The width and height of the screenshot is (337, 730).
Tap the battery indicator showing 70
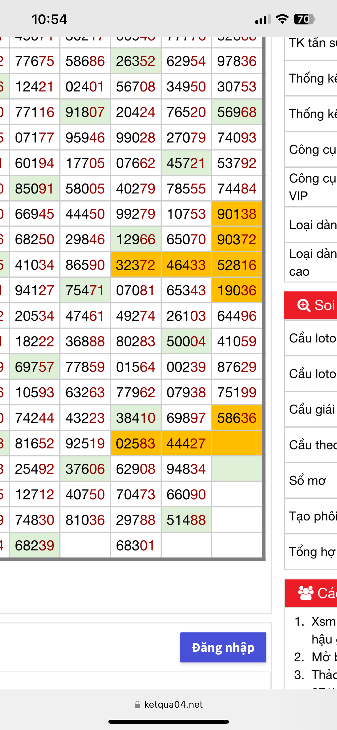(x=304, y=19)
